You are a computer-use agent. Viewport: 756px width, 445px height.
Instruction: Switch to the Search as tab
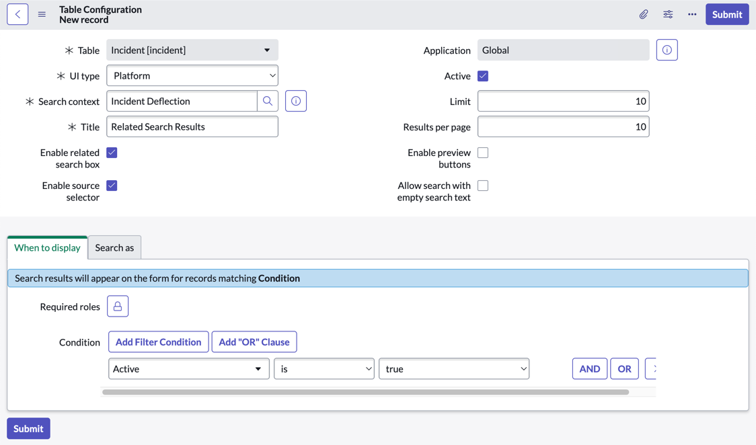[114, 247]
